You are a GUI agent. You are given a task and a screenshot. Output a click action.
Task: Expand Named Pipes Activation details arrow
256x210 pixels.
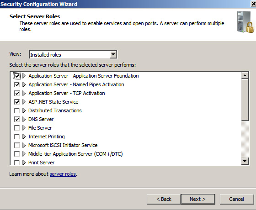[24, 84]
